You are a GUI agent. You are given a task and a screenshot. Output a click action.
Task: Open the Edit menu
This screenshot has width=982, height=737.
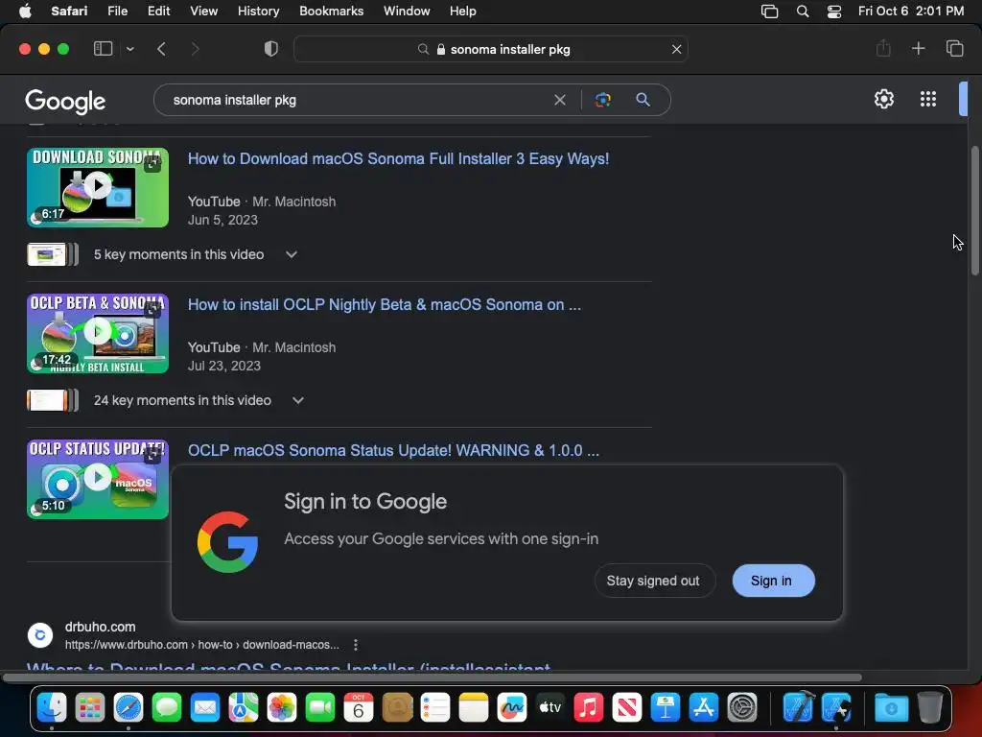158,11
